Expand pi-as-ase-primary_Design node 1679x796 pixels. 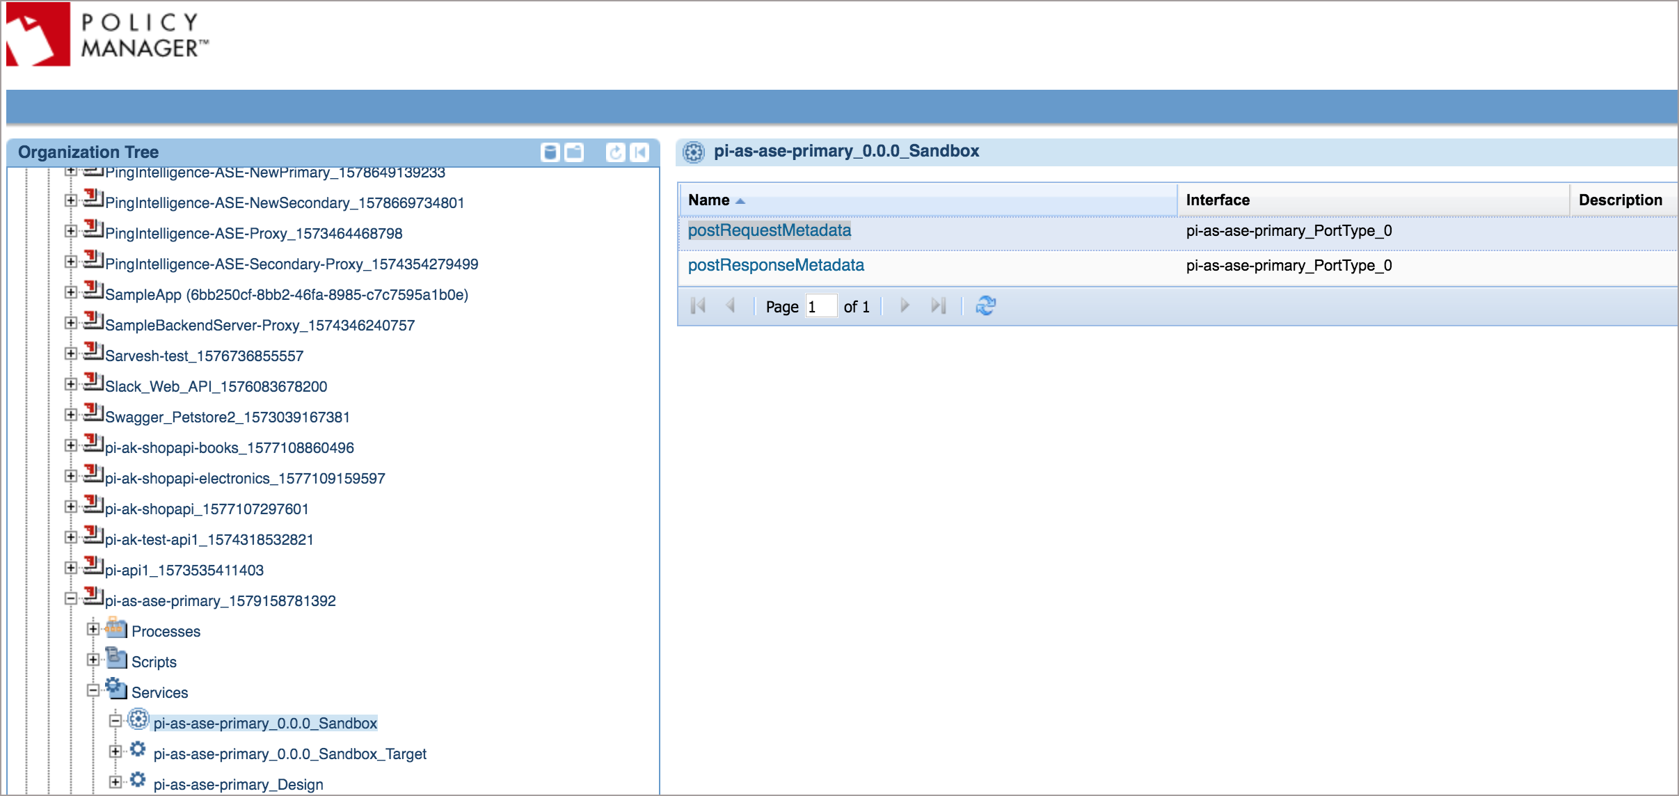(x=115, y=782)
